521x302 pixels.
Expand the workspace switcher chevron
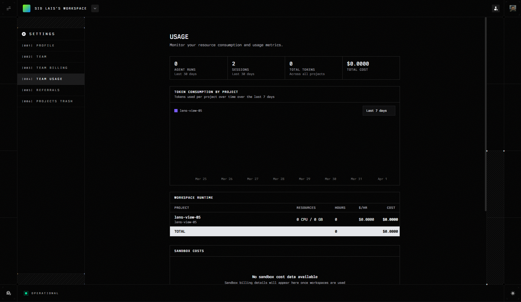coord(95,8)
